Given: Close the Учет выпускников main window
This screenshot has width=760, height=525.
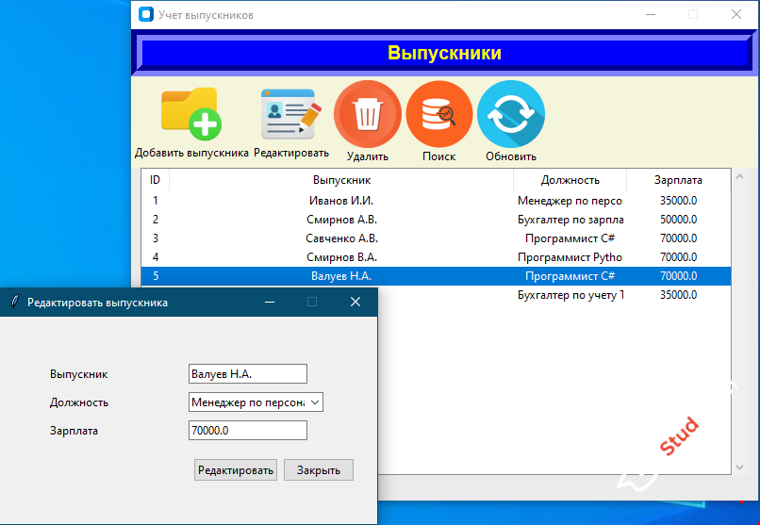Looking at the screenshot, I should [736, 14].
